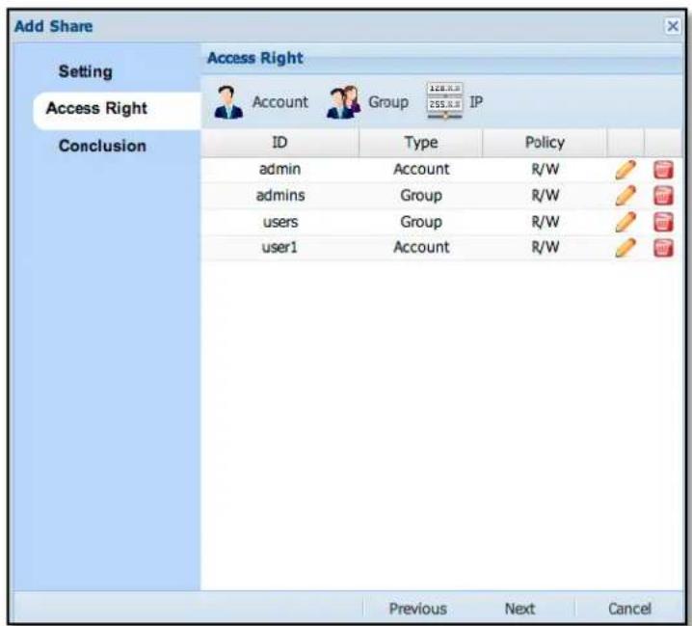Click the Account type cell for user1
The width and height of the screenshot is (692, 626).
tap(421, 247)
